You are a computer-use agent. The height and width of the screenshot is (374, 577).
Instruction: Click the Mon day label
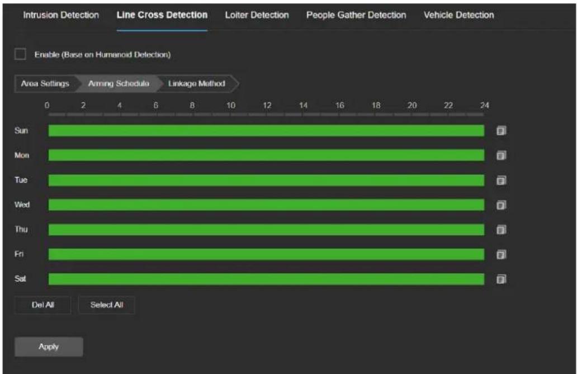[x=22, y=155]
